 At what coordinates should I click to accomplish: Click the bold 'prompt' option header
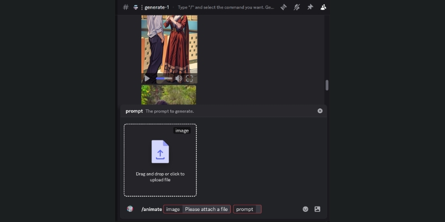[134, 112]
